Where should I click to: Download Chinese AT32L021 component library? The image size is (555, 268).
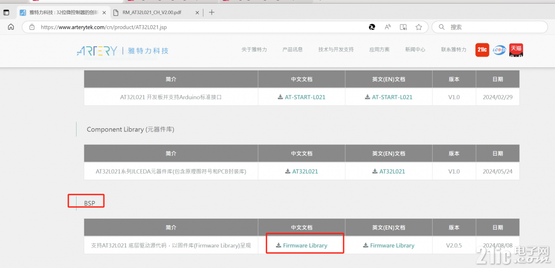(x=302, y=171)
